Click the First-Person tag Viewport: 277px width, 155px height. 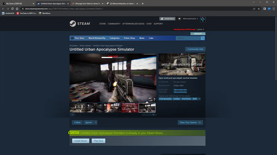(186, 99)
